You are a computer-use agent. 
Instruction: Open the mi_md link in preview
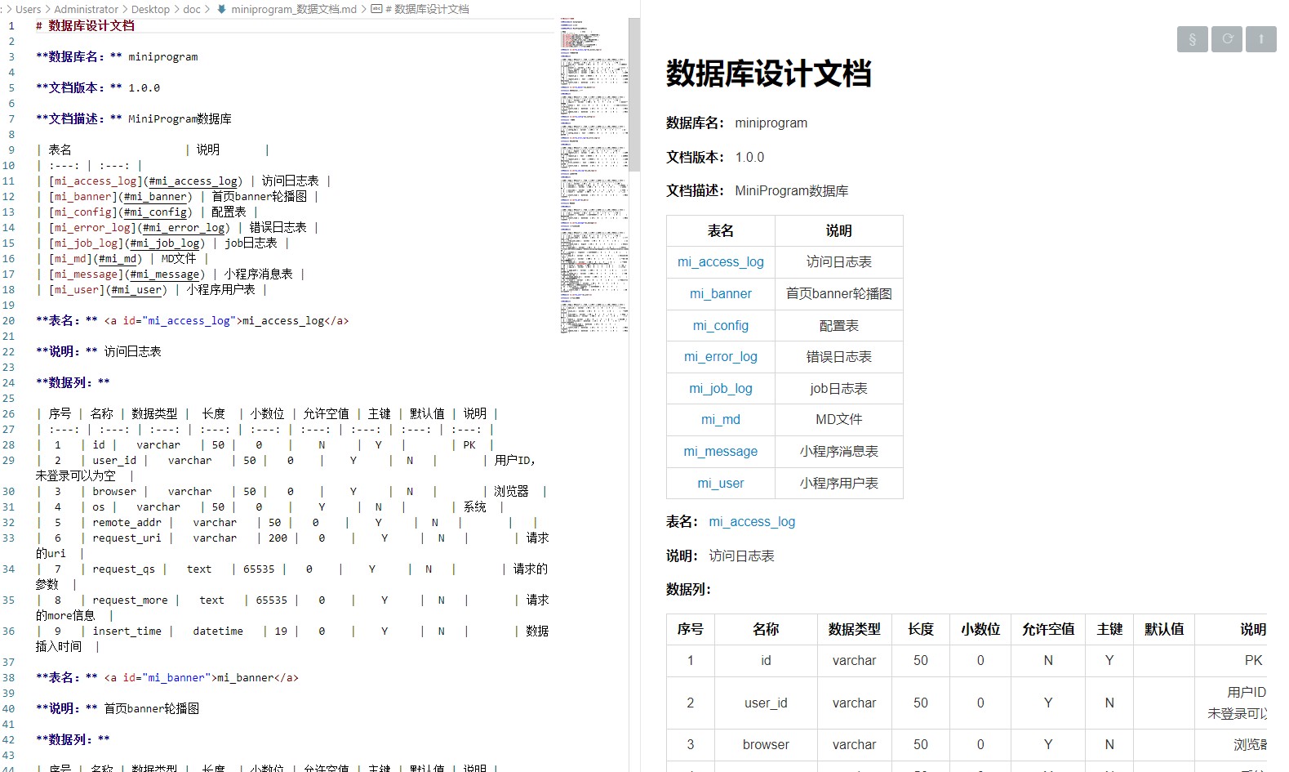(720, 420)
